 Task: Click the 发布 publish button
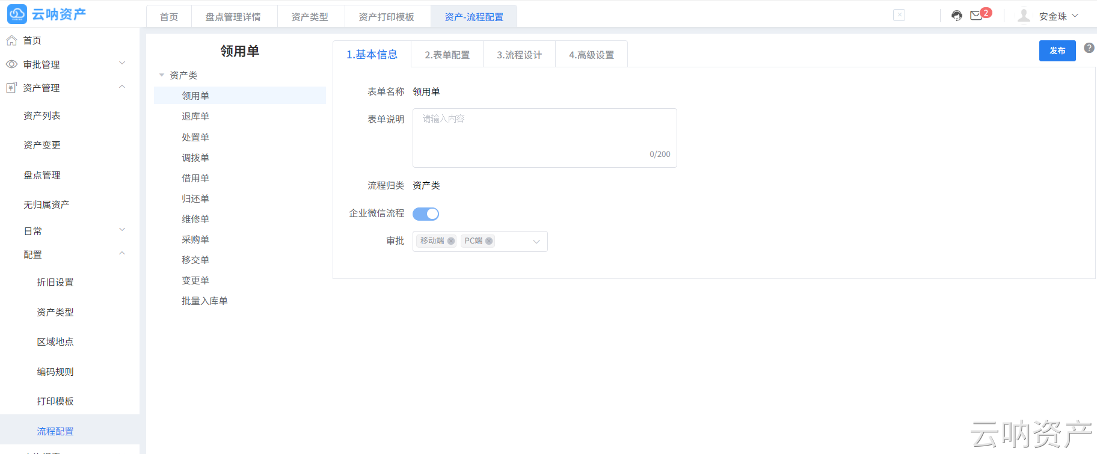pos(1057,51)
